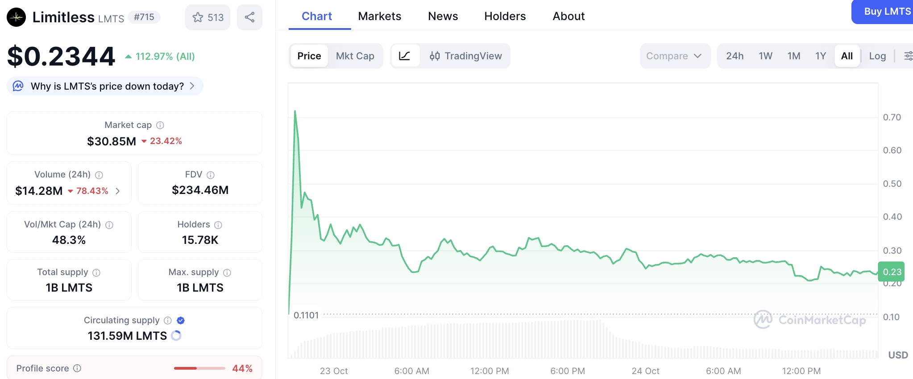Click the Limitless coin logo
This screenshot has height=379, width=913.
(17, 17)
